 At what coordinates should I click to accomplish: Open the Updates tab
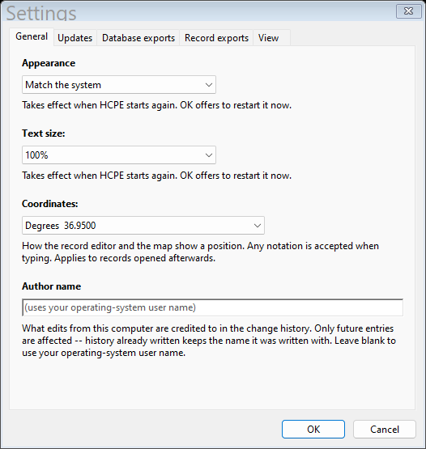pyautogui.click(x=75, y=38)
